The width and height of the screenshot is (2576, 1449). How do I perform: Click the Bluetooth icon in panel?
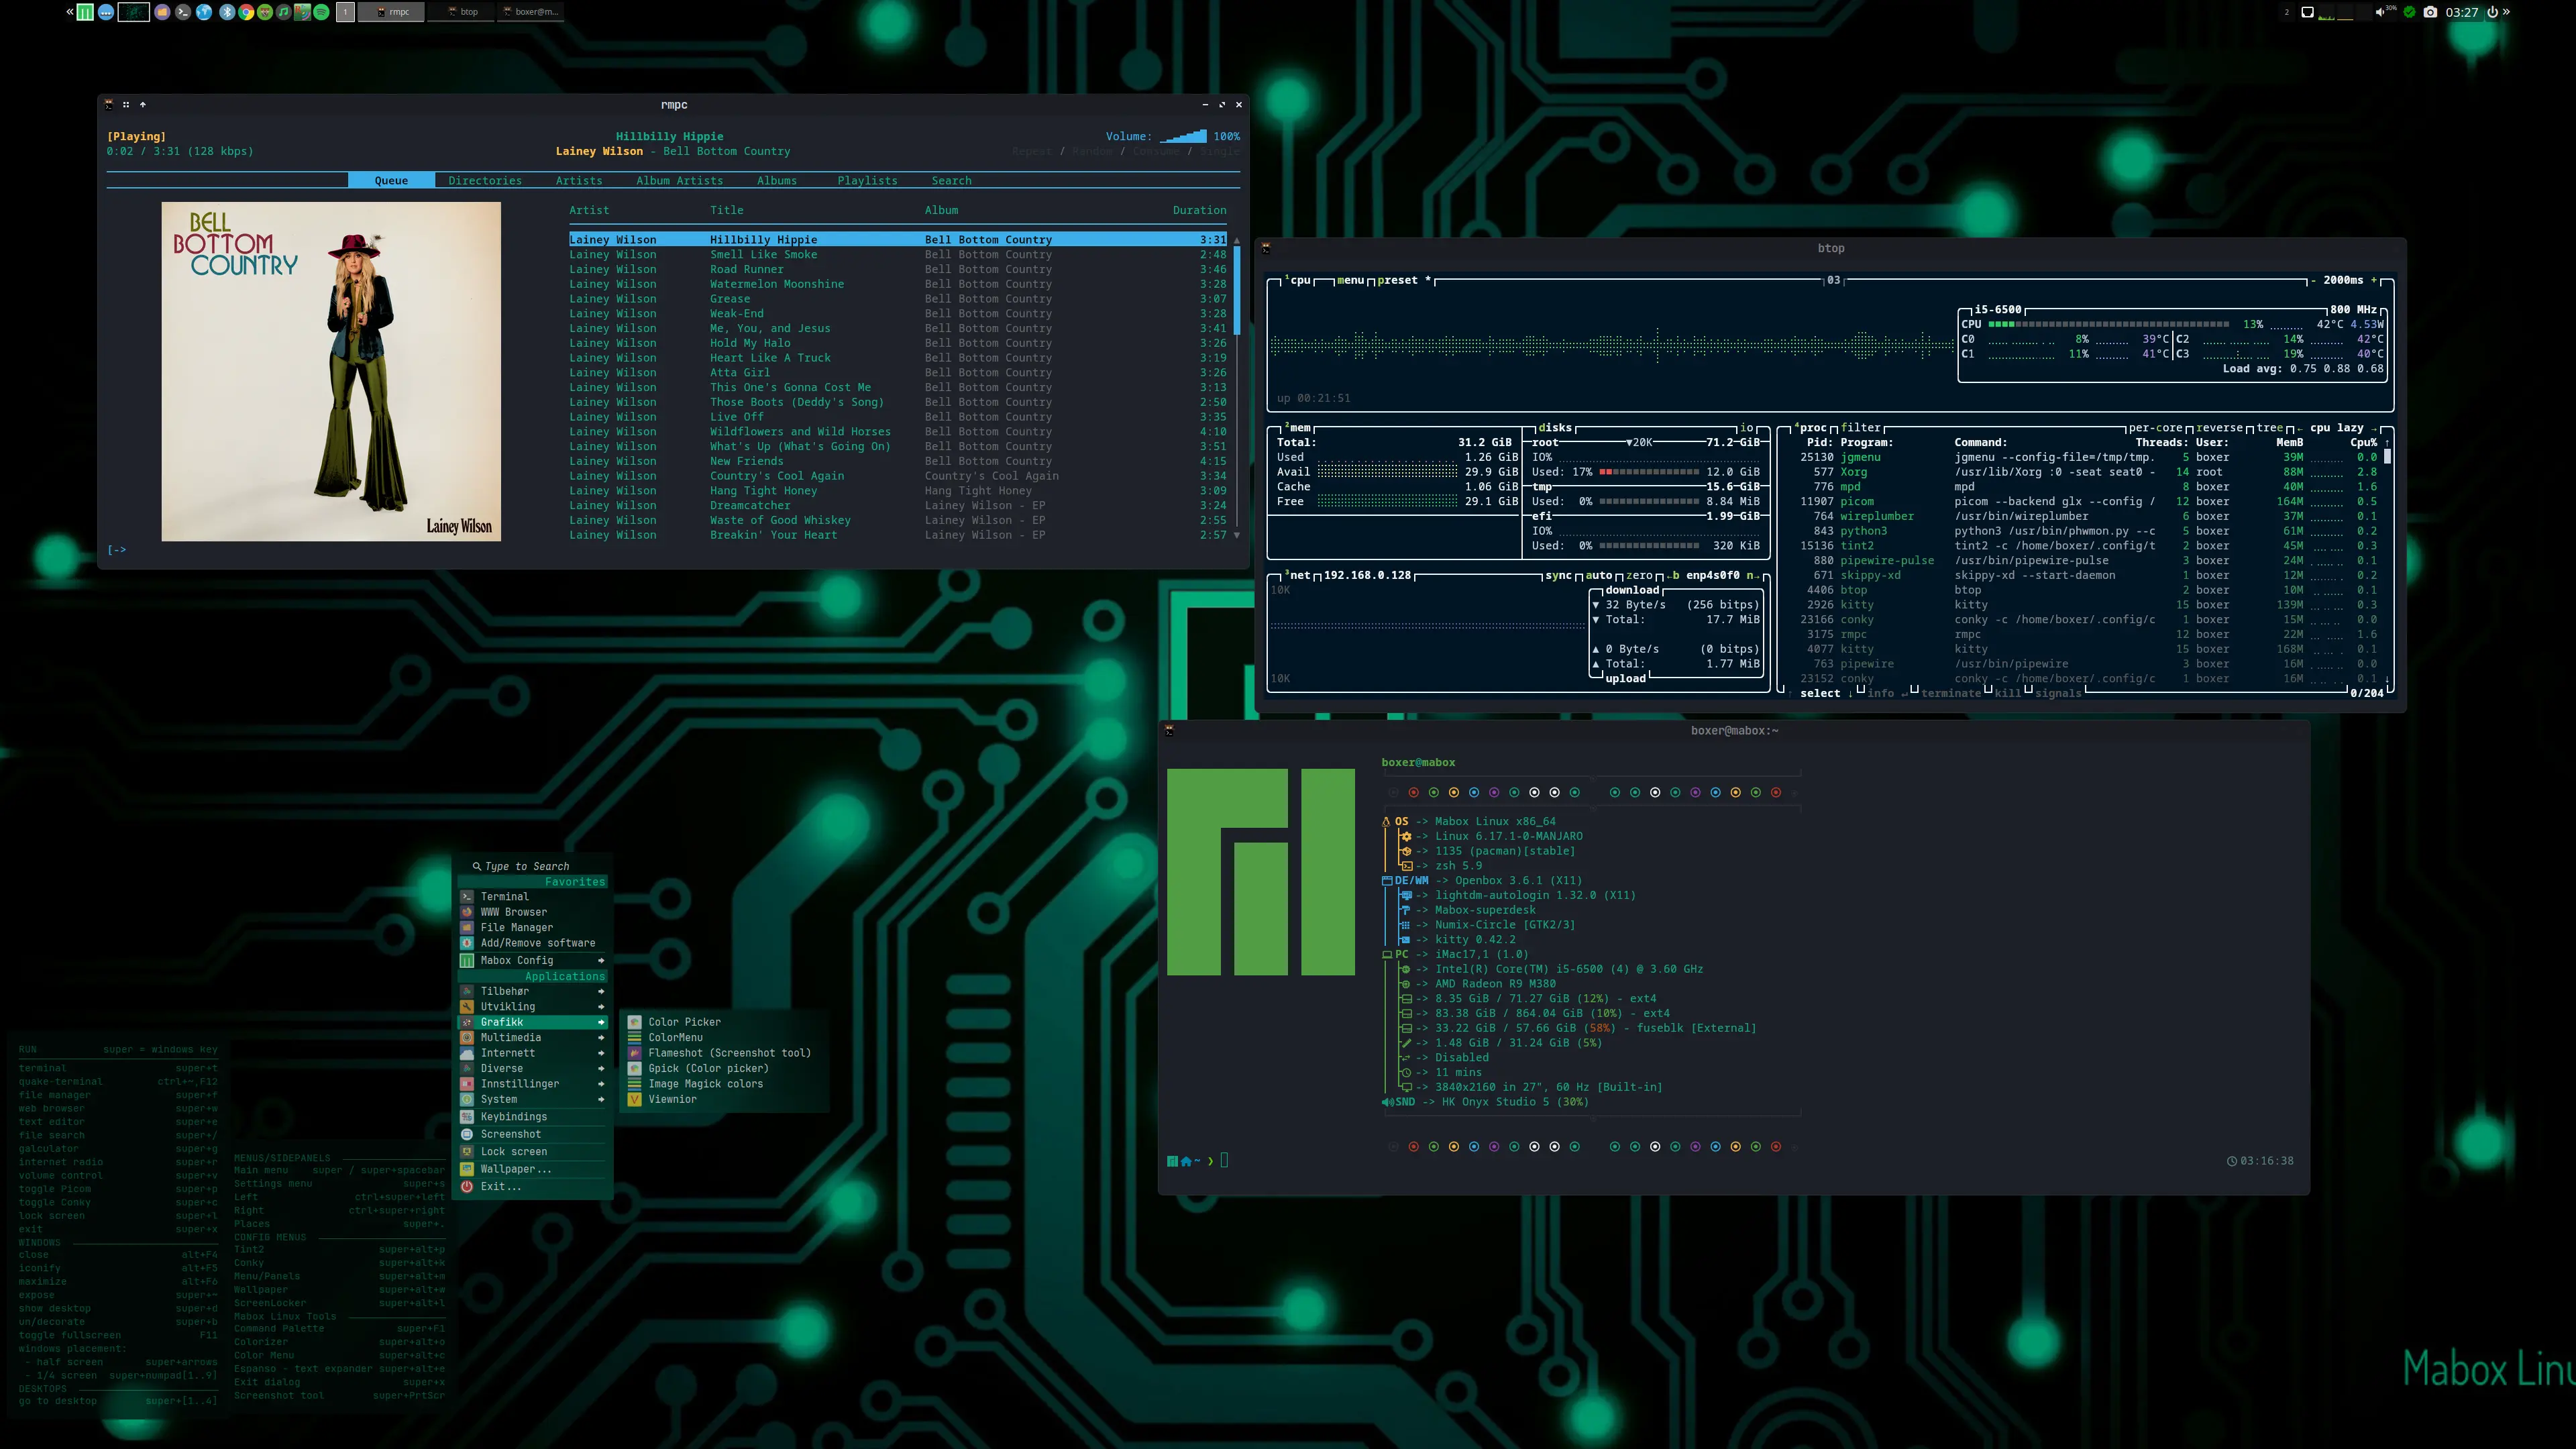(x=227, y=12)
